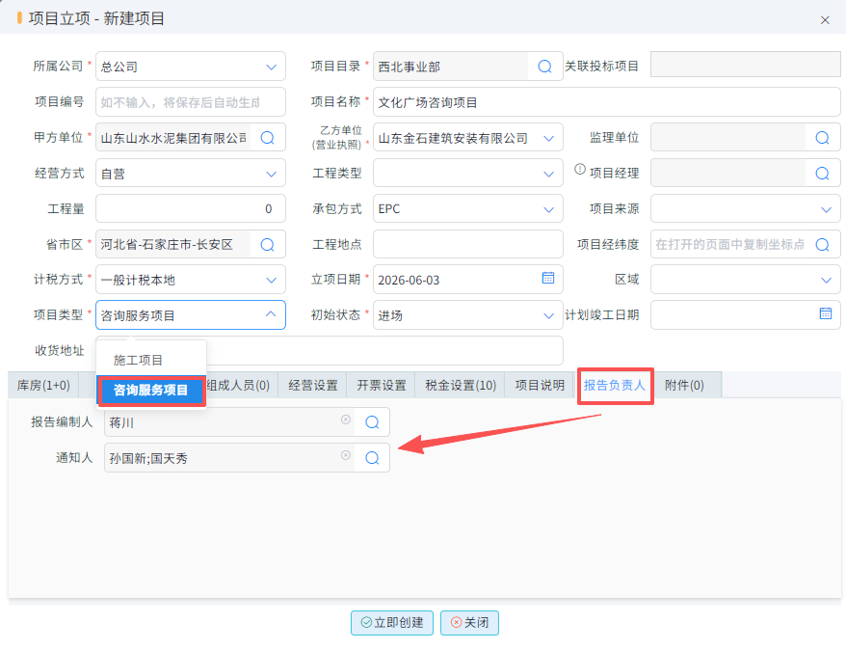The height and width of the screenshot is (650, 846).
Task: Clear 报告编制人 value with x icon
Action: 346,420
